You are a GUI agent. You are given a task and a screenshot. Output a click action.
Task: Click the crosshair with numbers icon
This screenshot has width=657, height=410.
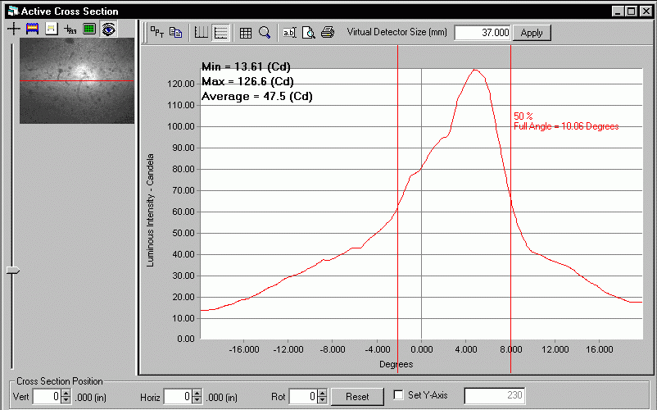pyautogui.click(x=70, y=29)
